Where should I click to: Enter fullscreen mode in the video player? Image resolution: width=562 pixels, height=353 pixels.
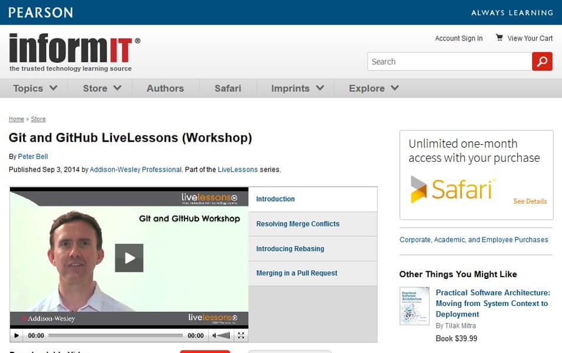coord(241,335)
